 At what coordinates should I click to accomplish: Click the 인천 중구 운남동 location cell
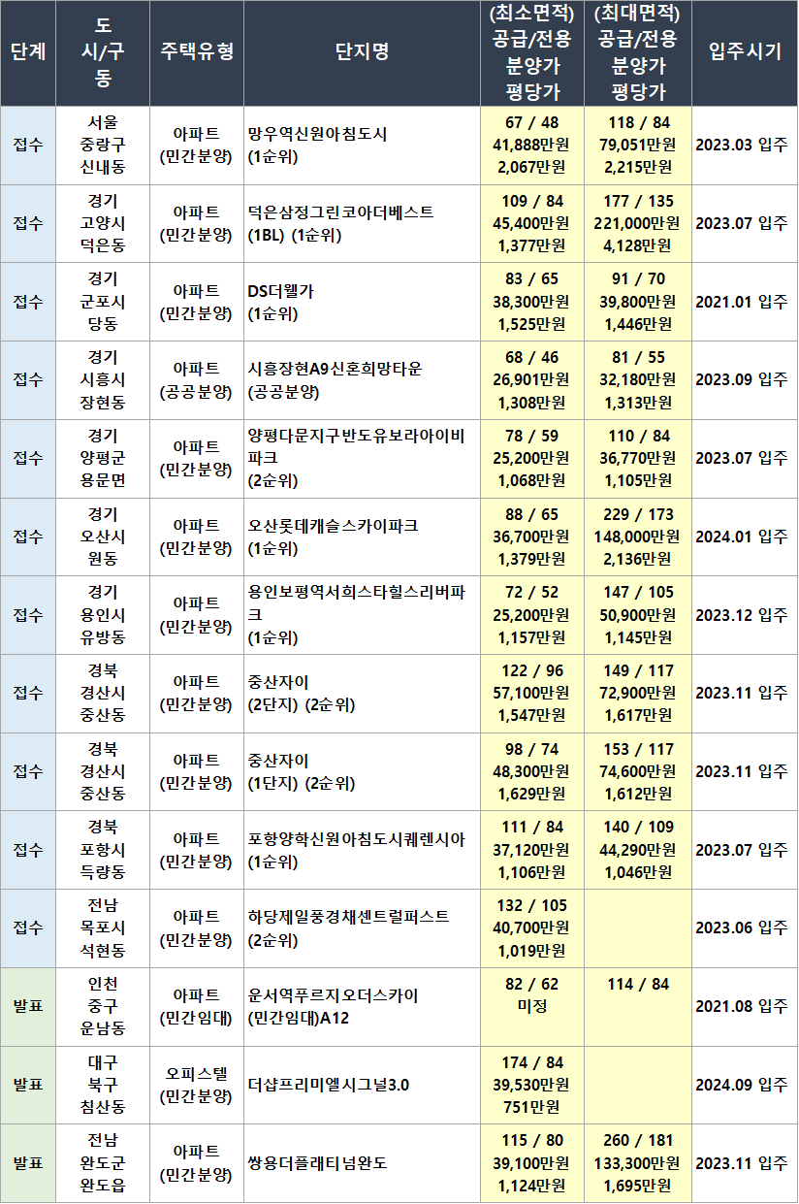pos(103,1007)
